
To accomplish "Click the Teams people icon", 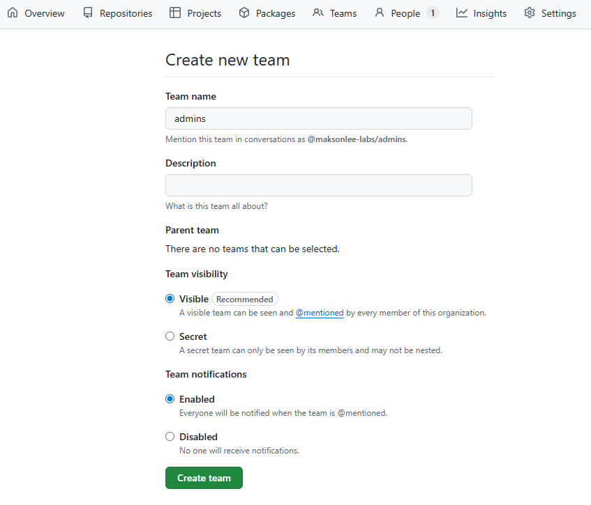I will (318, 13).
